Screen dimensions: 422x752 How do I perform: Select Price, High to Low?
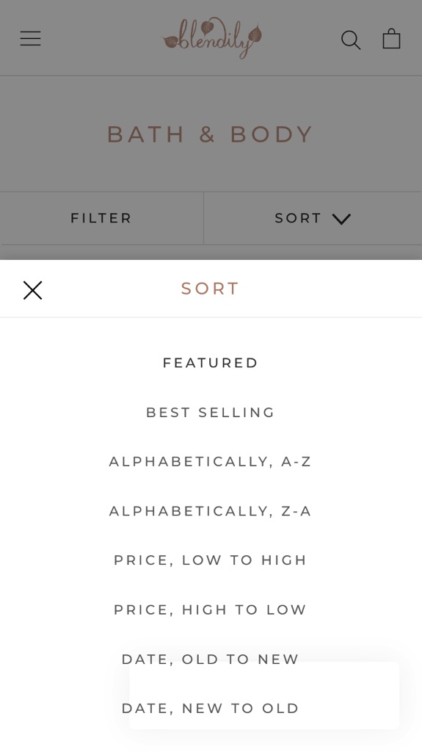click(x=211, y=610)
